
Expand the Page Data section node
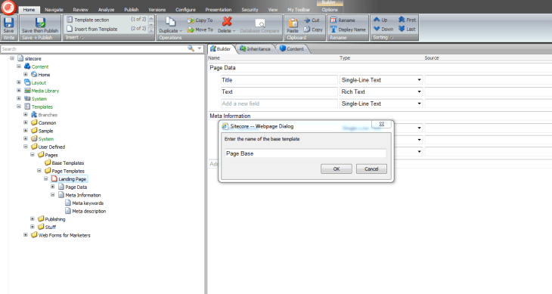(x=52, y=187)
